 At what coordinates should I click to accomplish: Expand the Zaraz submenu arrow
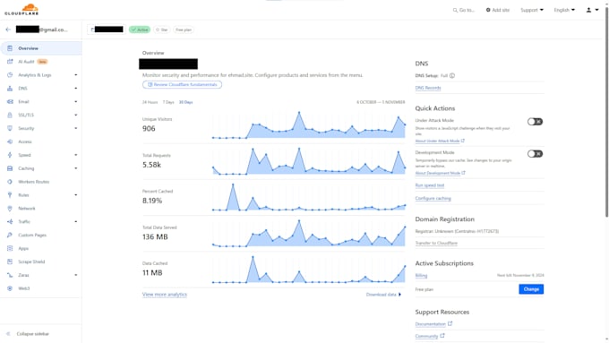pyautogui.click(x=76, y=275)
